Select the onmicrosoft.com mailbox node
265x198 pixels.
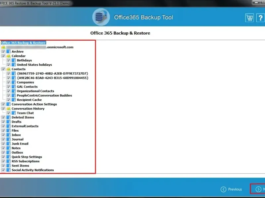pyautogui.click(x=40, y=47)
